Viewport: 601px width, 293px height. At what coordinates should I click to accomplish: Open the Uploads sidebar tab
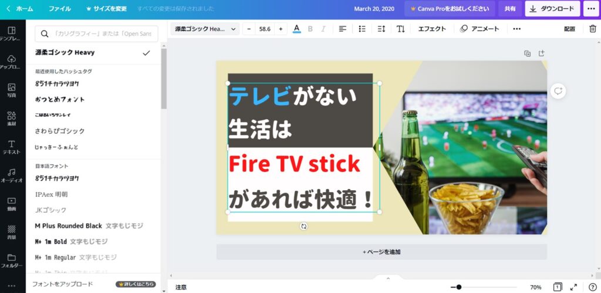12,62
